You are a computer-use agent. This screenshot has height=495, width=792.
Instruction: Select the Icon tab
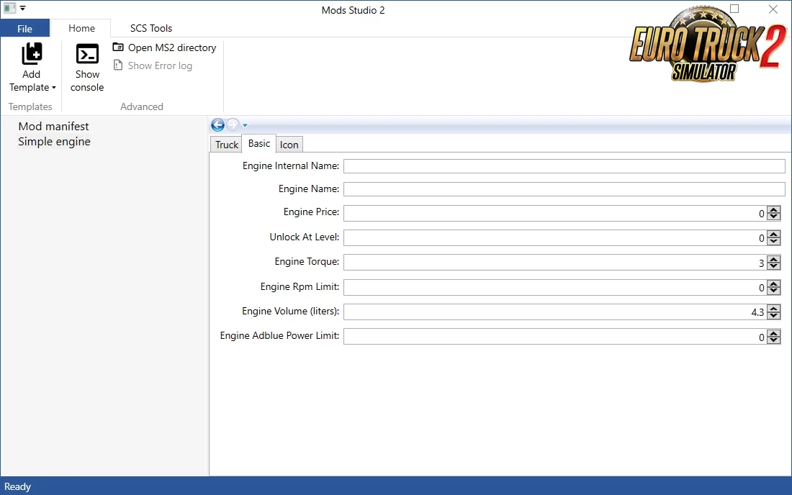click(289, 145)
